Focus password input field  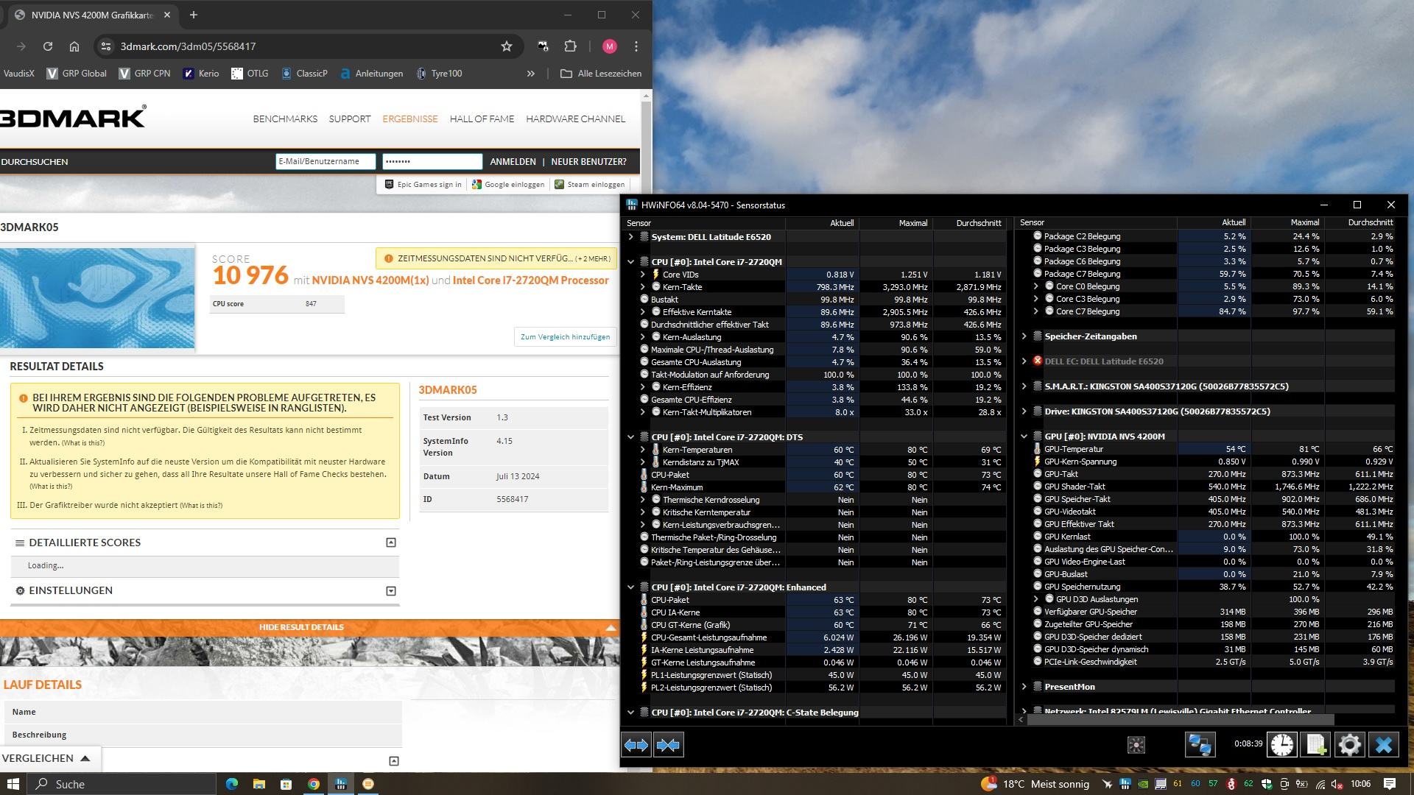432,162
